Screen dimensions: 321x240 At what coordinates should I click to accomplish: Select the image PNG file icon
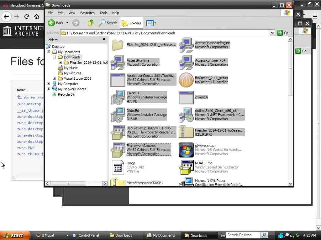click(118, 167)
